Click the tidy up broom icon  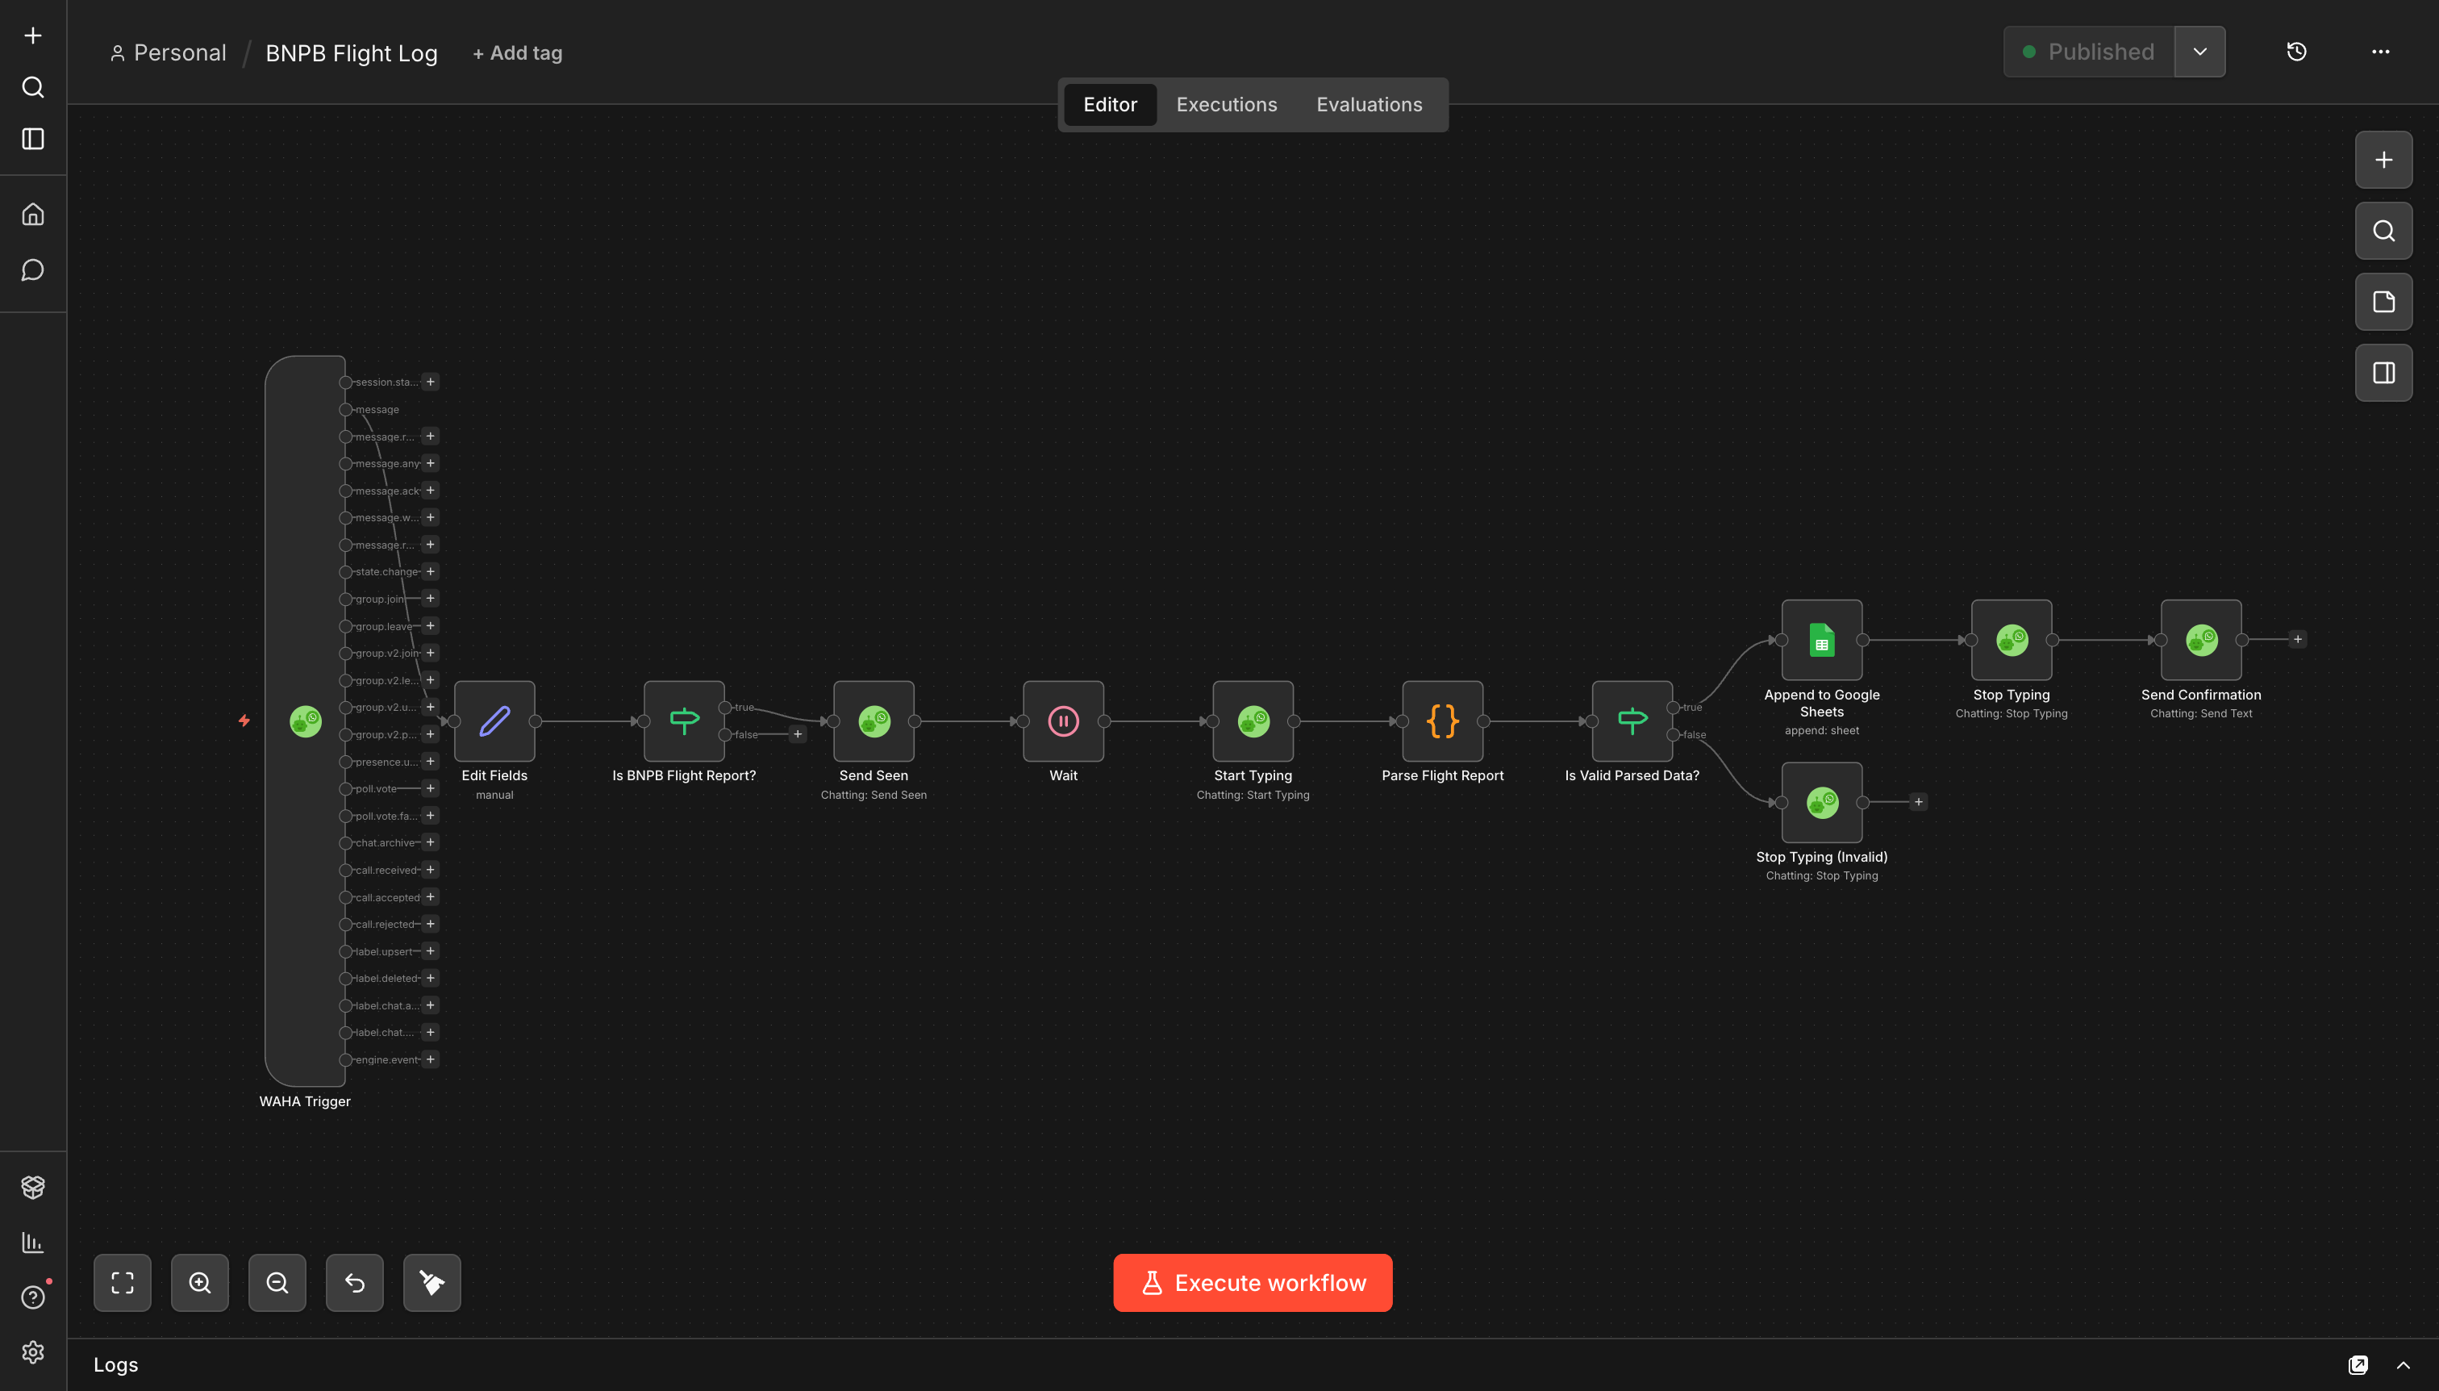tap(432, 1282)
